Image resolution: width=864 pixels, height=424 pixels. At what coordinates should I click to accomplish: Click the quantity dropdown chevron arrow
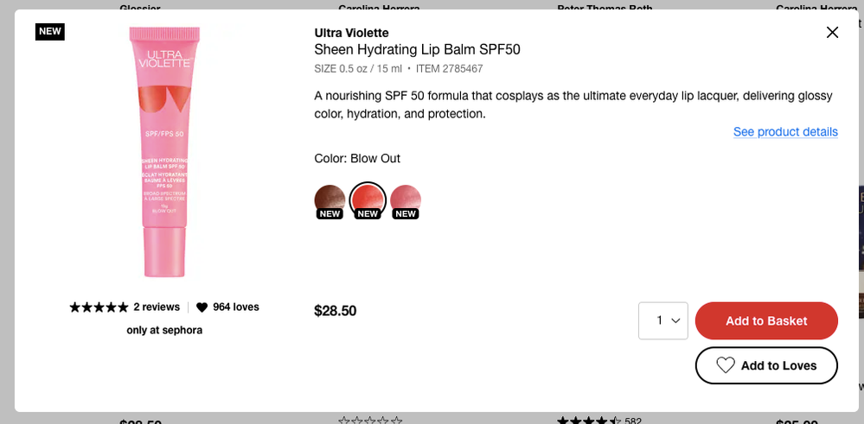point(675,320)
